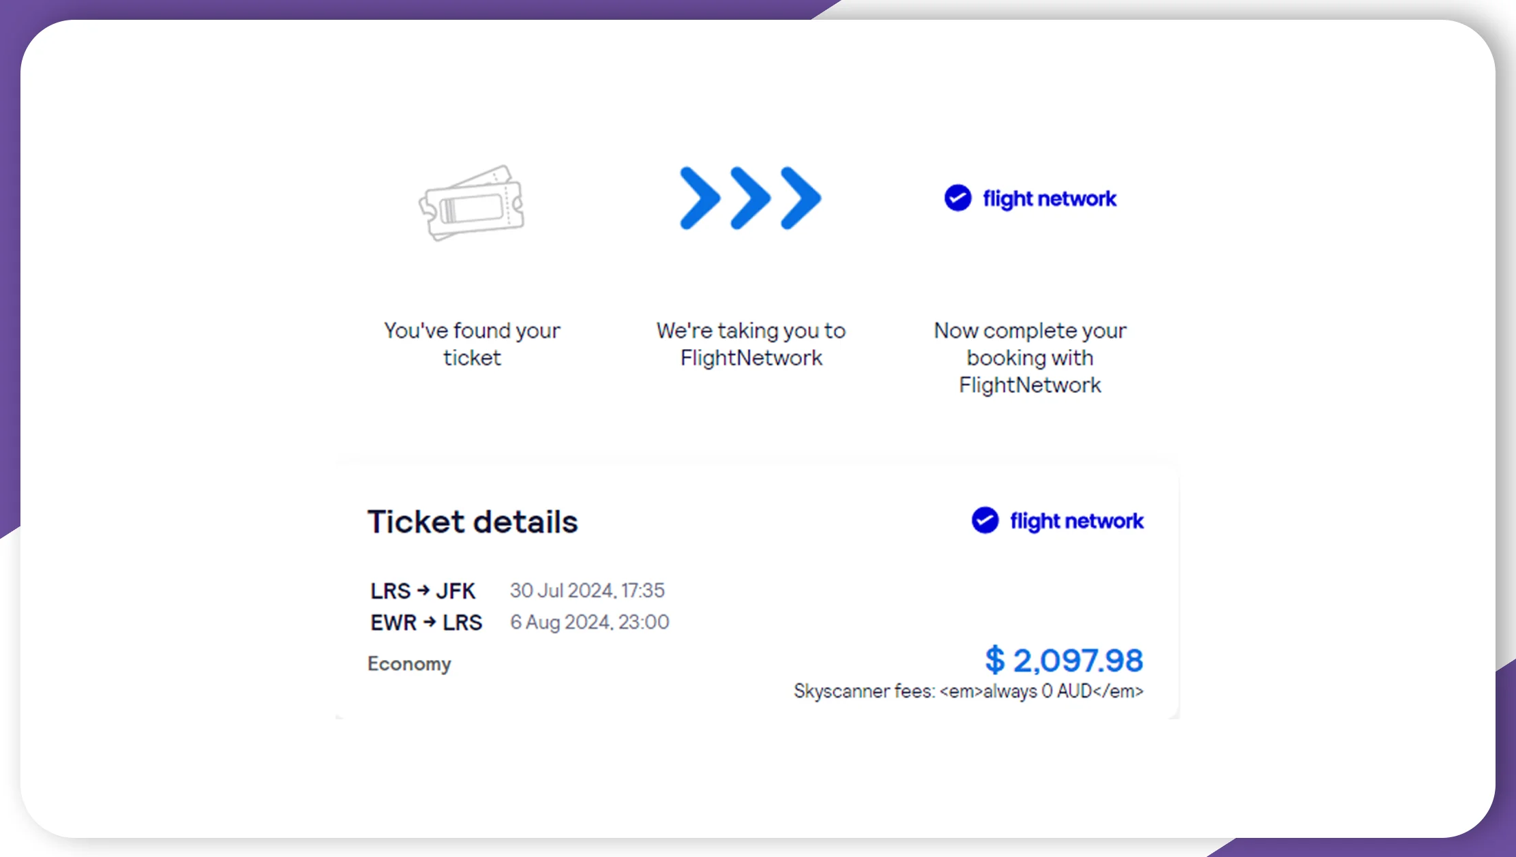Enable the Economy fare option

[410, 663]
